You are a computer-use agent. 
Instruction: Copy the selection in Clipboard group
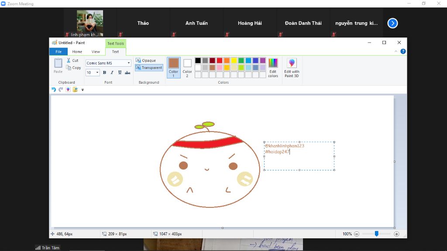coord(73,68)
